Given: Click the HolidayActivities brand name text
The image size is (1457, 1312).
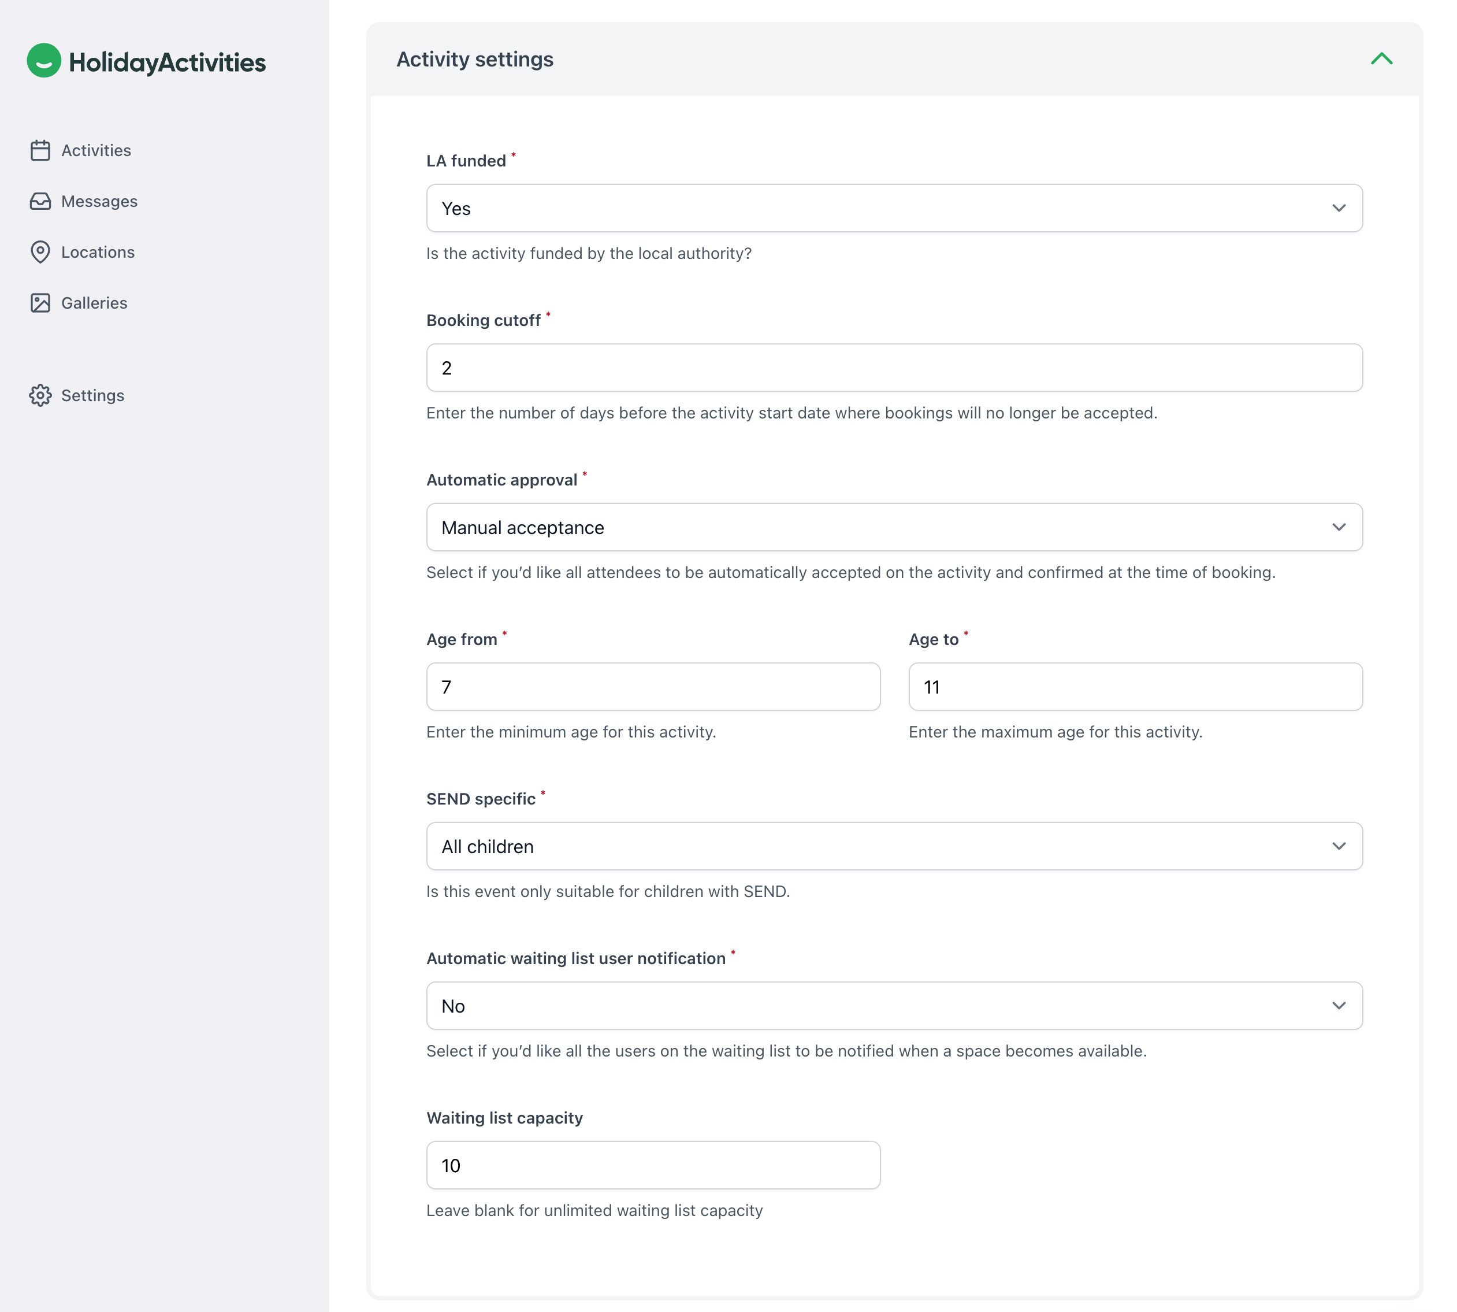Looking at the screenshot, I should (x=167, y=63).
